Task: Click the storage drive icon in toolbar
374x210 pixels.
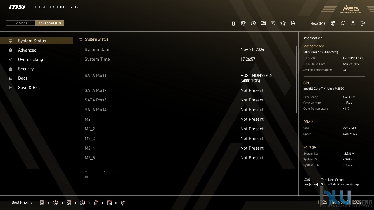Action: tap(273, 23)
